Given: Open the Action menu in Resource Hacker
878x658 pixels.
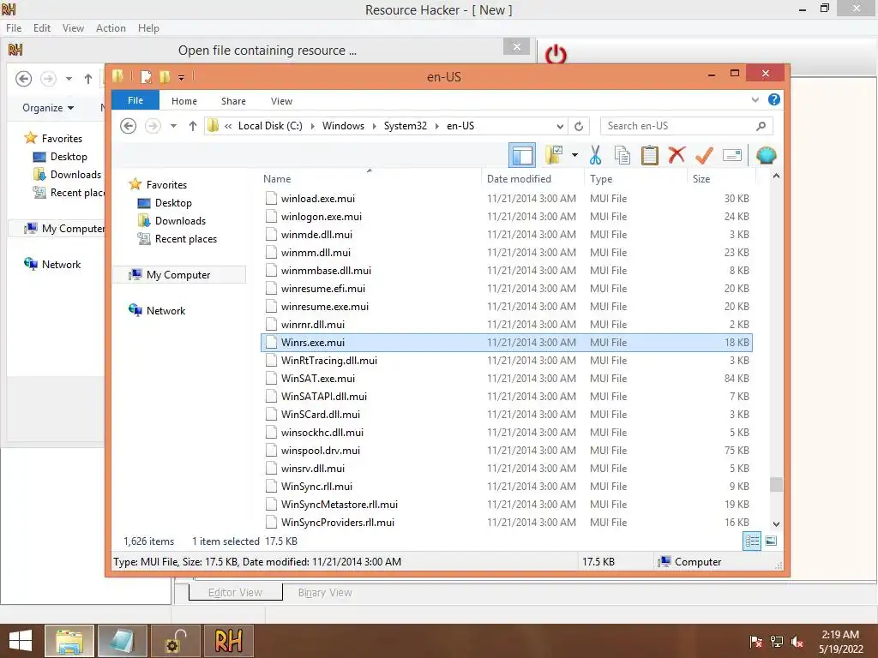Looking at the screenshot, I should pyautogui.click(x=111, y=28).
